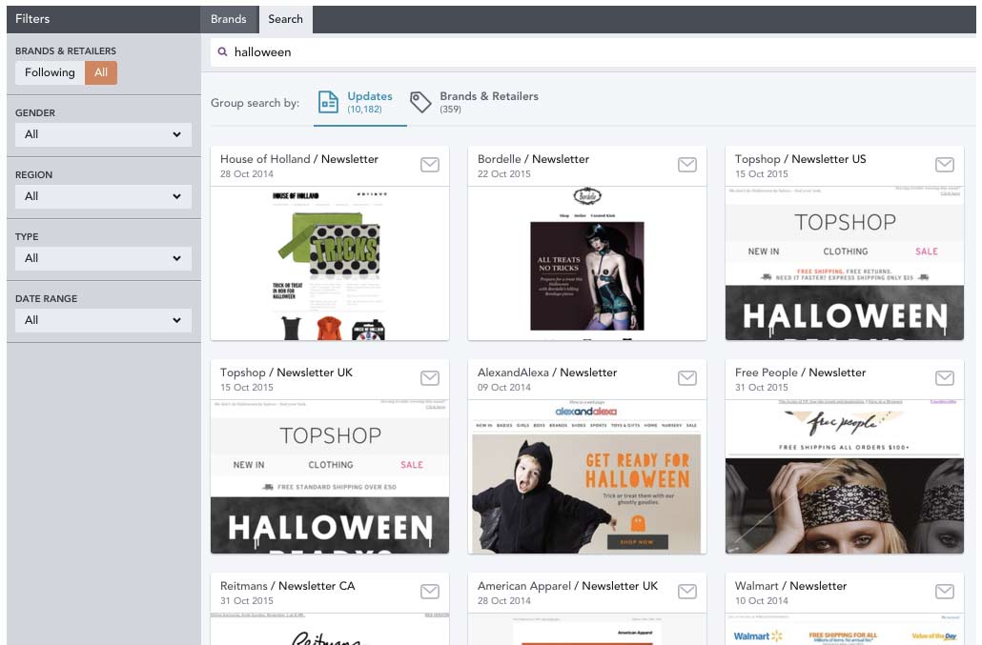The height and width of the screenshot is (645, 982).
Task: Click the envelope icon on Bordelle card
Action: pos(687,165)
